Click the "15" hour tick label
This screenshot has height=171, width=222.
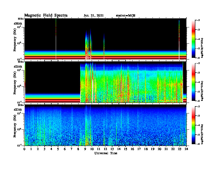click(126, 149)
